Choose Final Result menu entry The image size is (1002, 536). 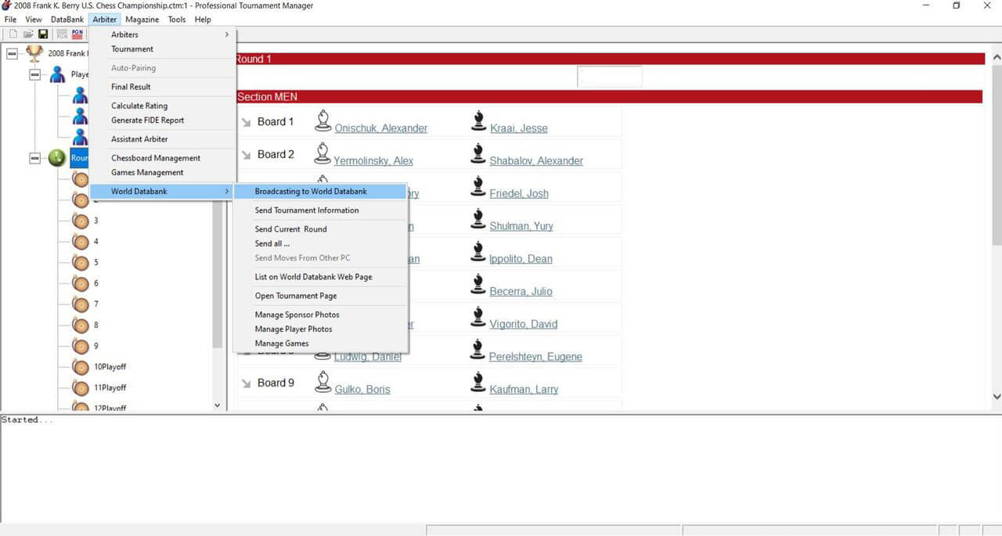162,87
